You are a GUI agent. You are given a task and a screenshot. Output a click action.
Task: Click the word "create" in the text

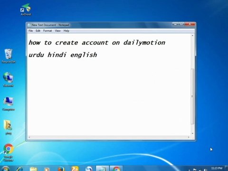coord(66,43)
